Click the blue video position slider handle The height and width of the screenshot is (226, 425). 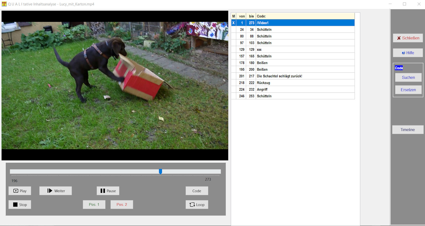160,171
